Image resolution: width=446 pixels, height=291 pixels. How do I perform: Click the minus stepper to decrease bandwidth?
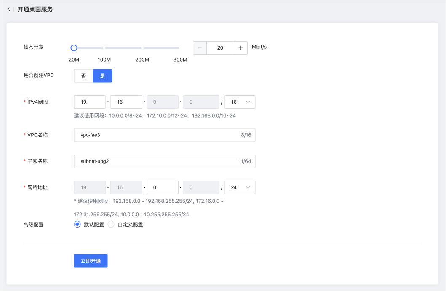coord(200,47)
